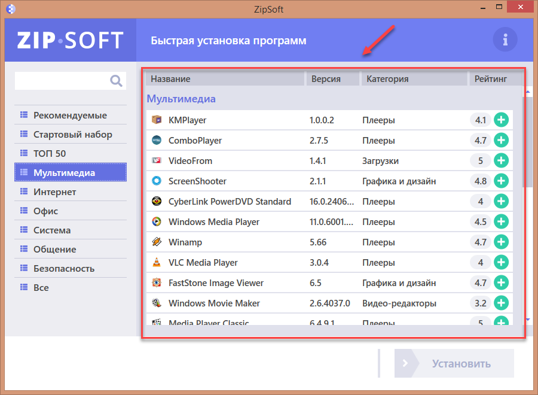The image size is (538, 395).
Task: Sort by the Версия column header
Action: coord(332,78)
